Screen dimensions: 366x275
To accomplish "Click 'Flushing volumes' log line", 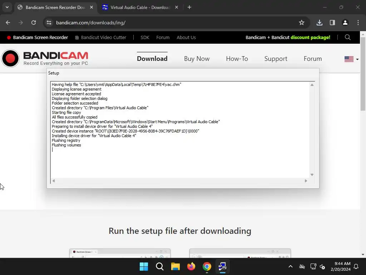I will point(66,145).
